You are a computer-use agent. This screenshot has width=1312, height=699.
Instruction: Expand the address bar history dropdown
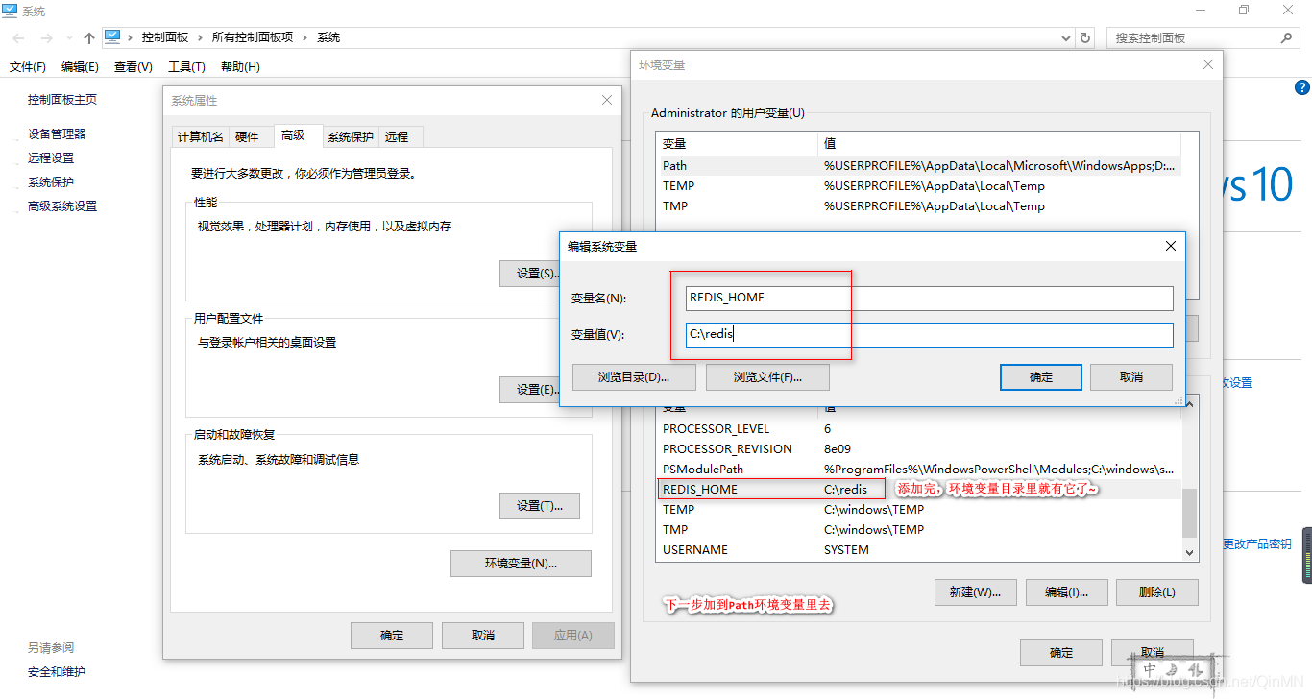pyautogui.click(x=1066, y=38)
